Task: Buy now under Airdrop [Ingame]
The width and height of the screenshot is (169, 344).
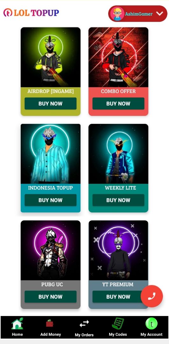Action: (x=50, y=104)
